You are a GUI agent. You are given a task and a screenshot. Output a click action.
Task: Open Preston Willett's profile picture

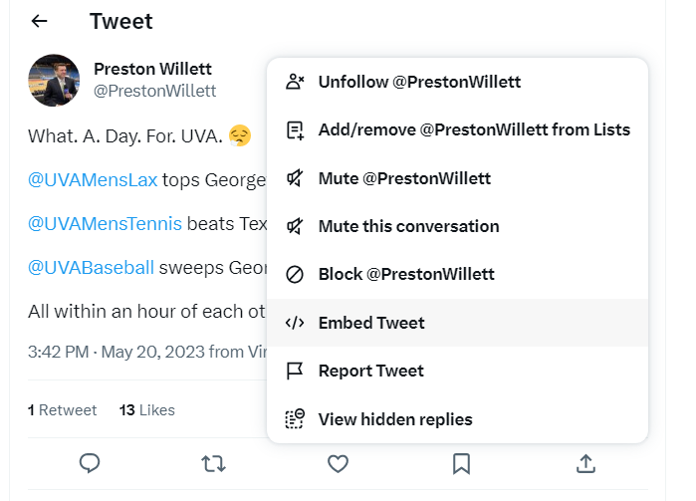click(54, 80)
